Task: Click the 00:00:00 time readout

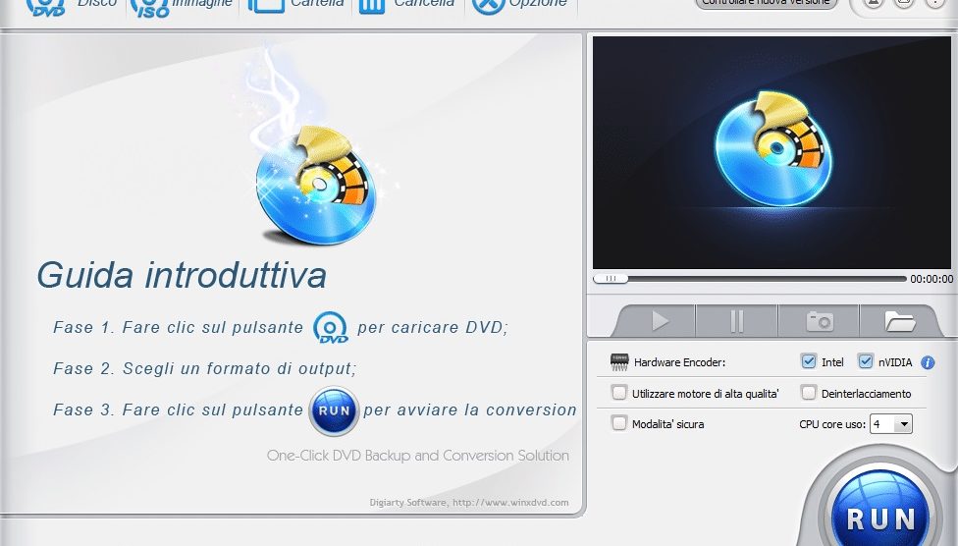Action: [x=931, y=279]
